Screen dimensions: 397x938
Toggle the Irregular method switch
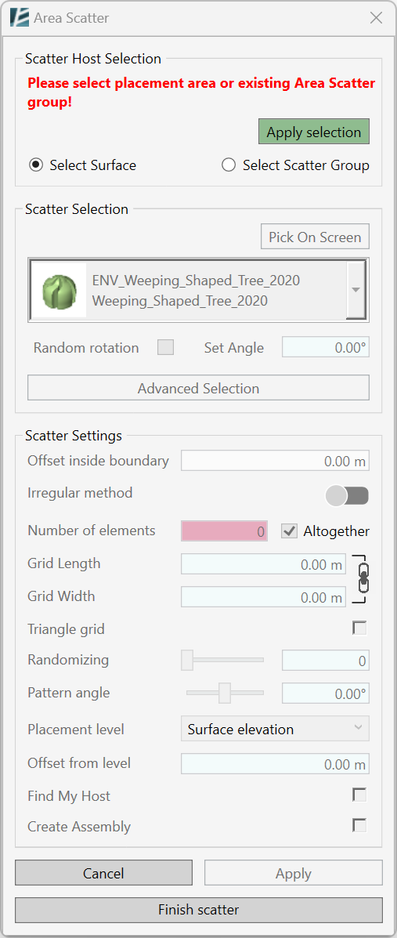[347, 495]
